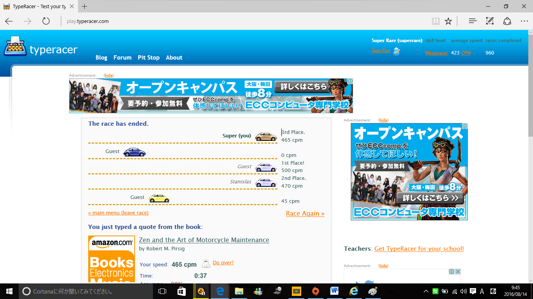This screenshot has width=533, height=299.
Task: Click The race has ended. heading
Action: (x=118, y=124)
